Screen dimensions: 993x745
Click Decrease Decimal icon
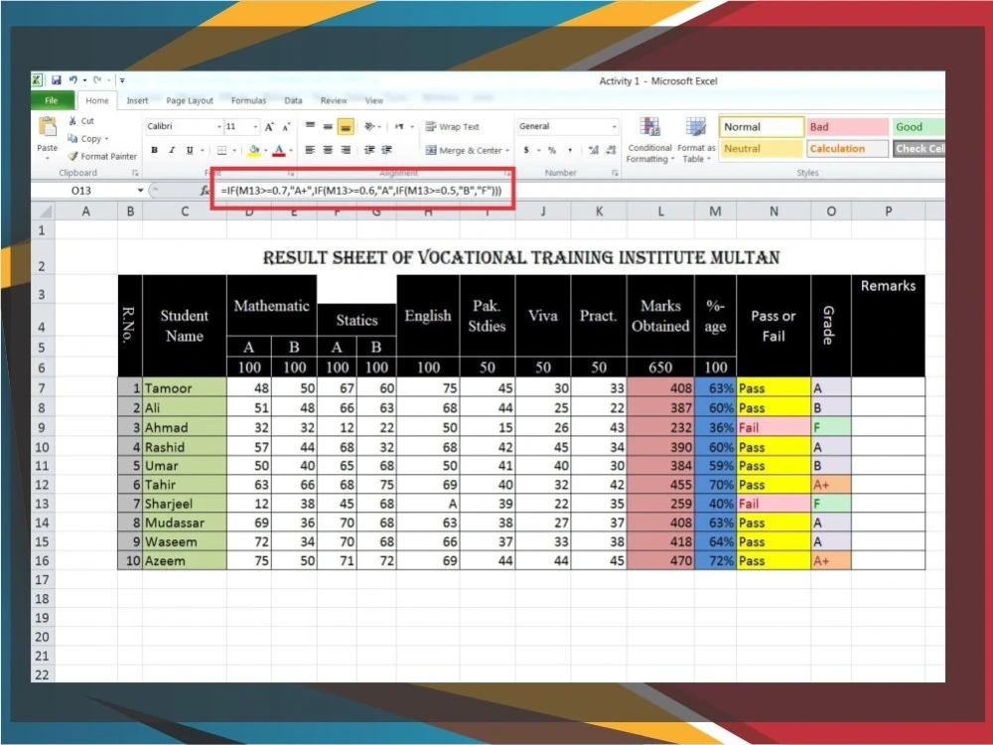click(x=611, y=150)
